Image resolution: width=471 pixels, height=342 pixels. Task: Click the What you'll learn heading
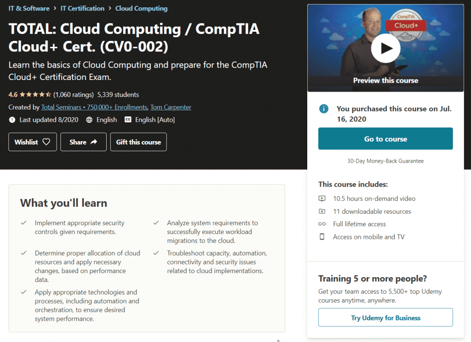point(63,203)
